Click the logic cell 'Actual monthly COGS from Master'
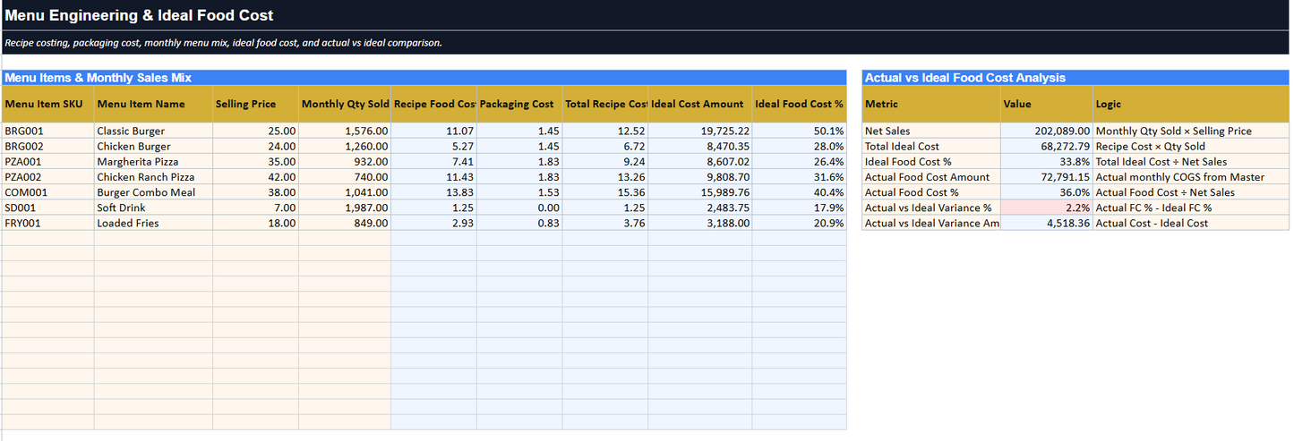Image resolution: width=1294 pixels, height=441 pixels. pos(1192,176)
